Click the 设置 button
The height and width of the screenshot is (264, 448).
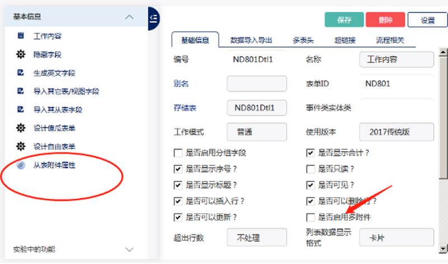pyautogui.click(x=427, y=20)
